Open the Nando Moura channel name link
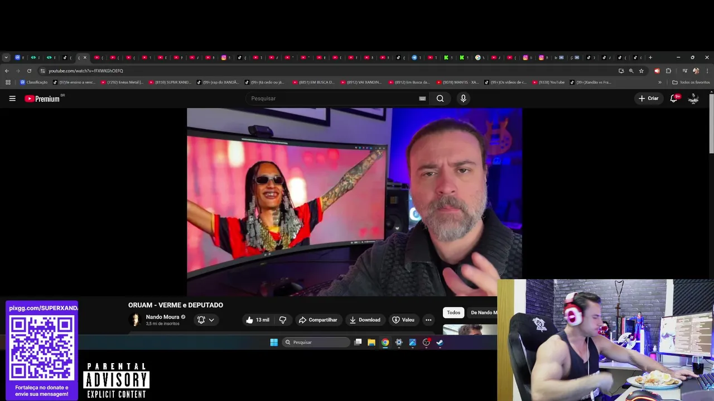Screen dimensions: 714x401 pyautogui.click(x=162, y=317)
